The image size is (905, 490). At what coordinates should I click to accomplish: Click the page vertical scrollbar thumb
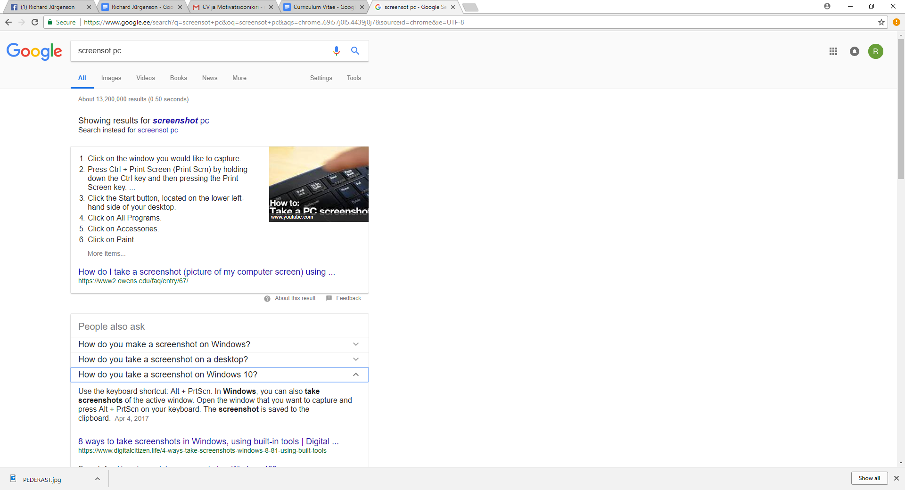(x=901, y=108)
